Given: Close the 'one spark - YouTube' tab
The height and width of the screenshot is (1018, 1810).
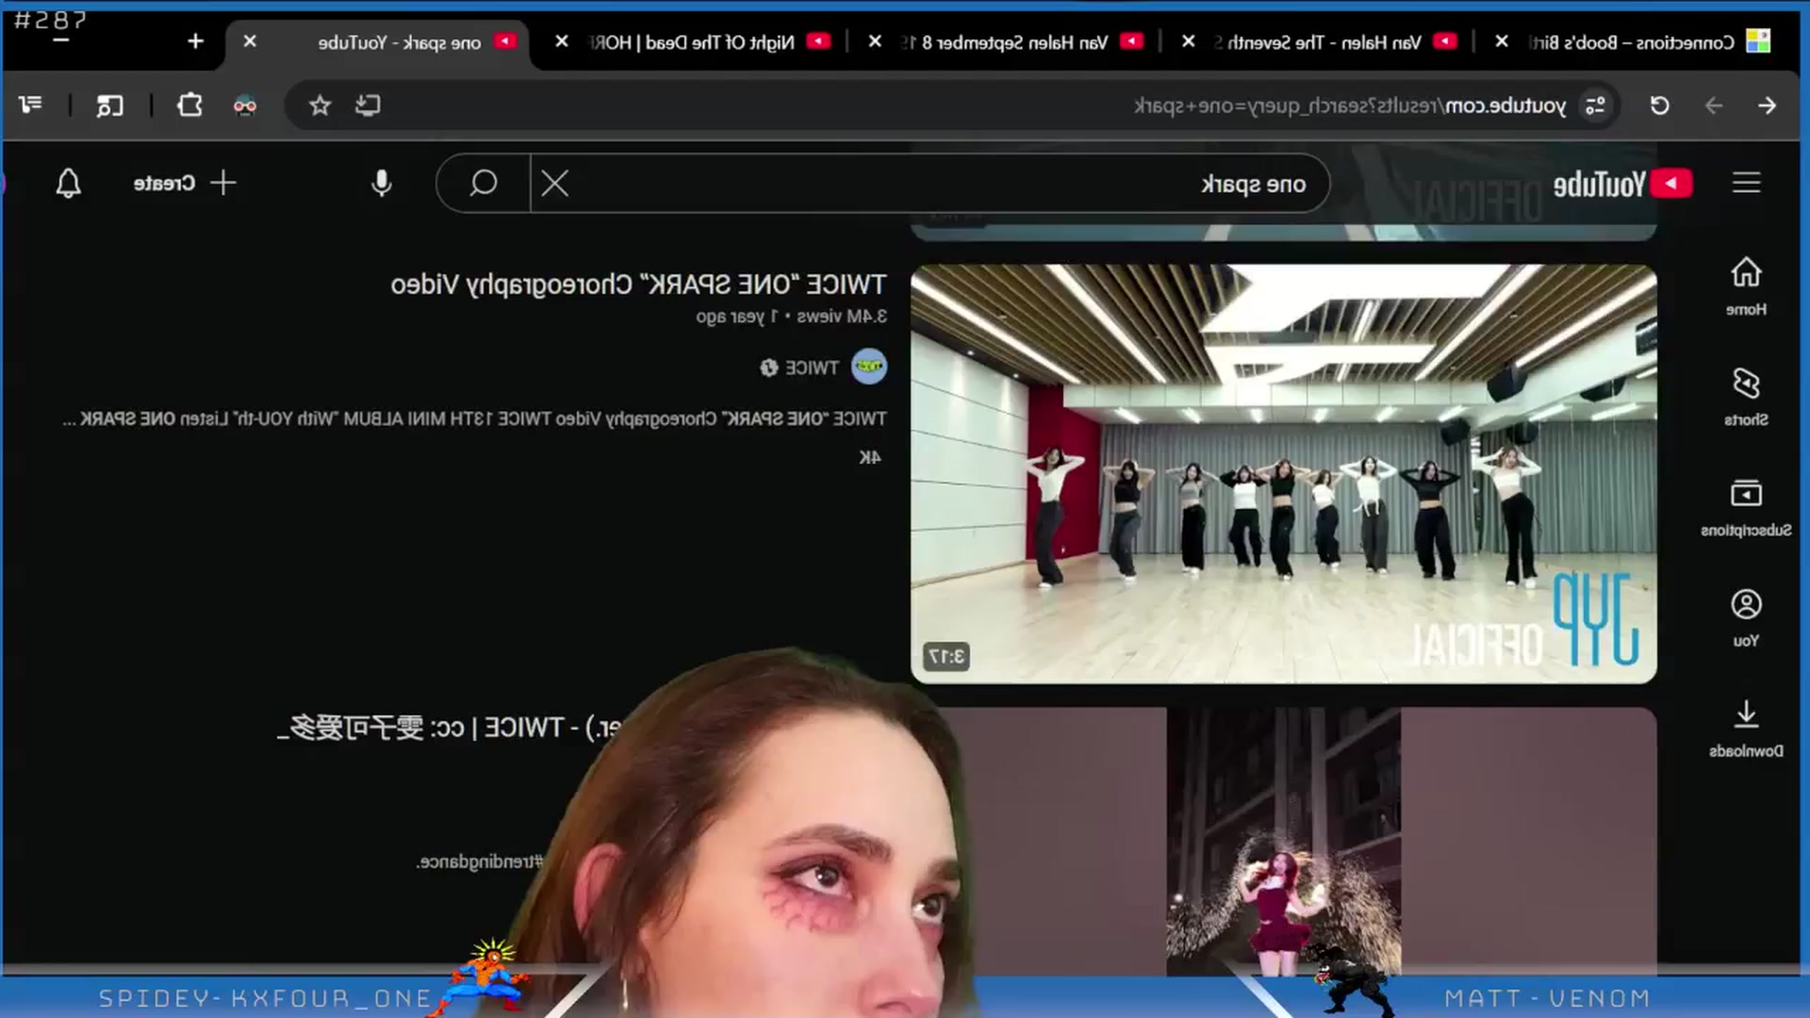Looking at the screenshot, I should pos(250,41).
